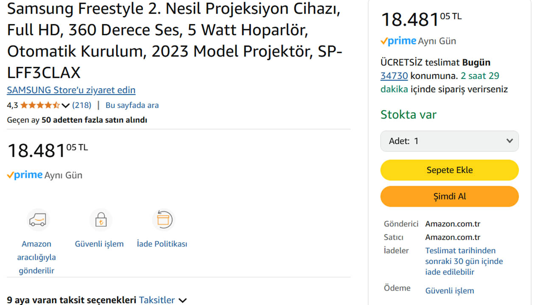This screenshot has width=543, height=305.
Task: Click the star rating icons
Action: pyautogui.click(x=40, y=105)
